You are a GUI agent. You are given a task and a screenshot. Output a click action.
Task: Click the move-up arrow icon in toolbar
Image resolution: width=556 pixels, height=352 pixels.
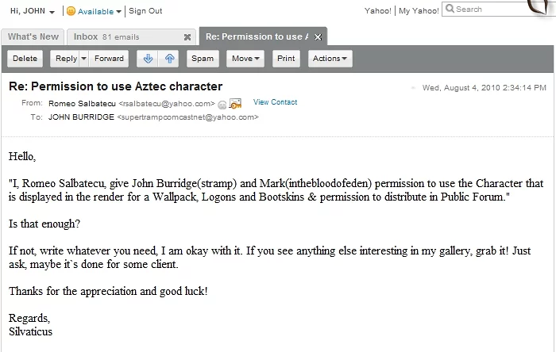pos(169,59)
